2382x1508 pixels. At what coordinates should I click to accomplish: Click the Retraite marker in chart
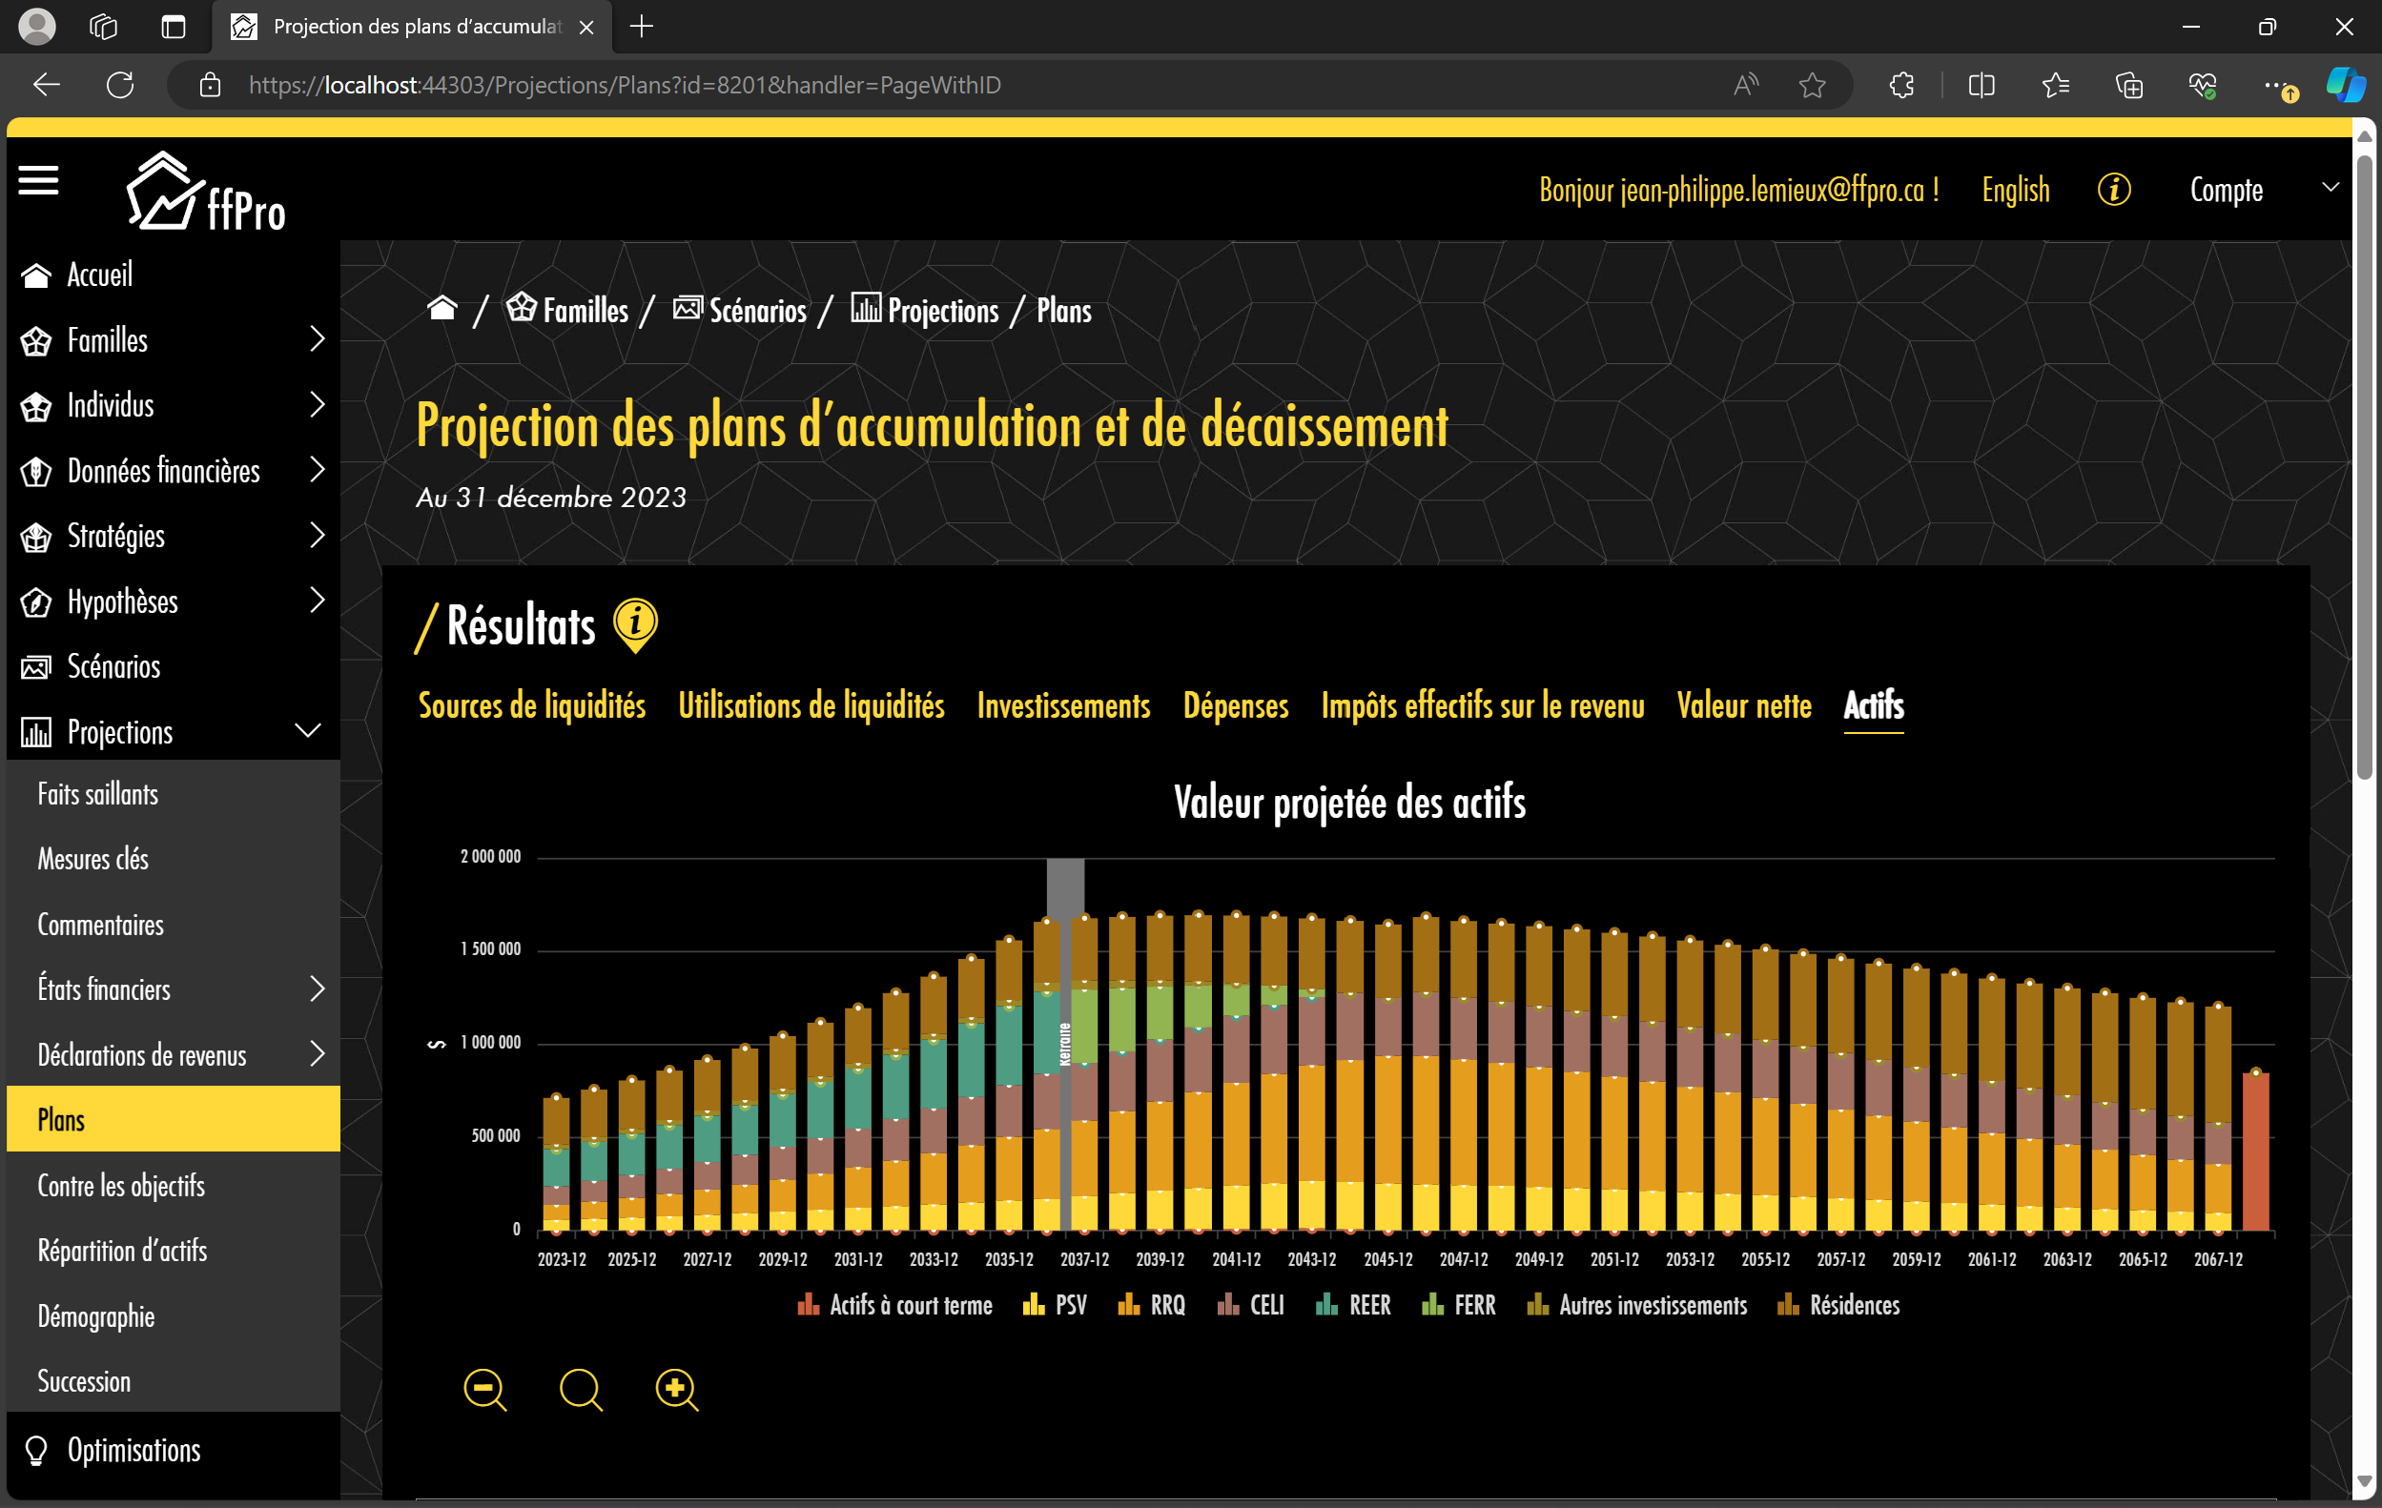(x=1065, y=1044)
